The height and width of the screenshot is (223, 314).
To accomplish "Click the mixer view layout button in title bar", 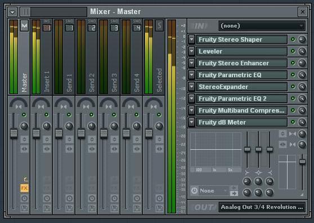I will coord(25,12).
